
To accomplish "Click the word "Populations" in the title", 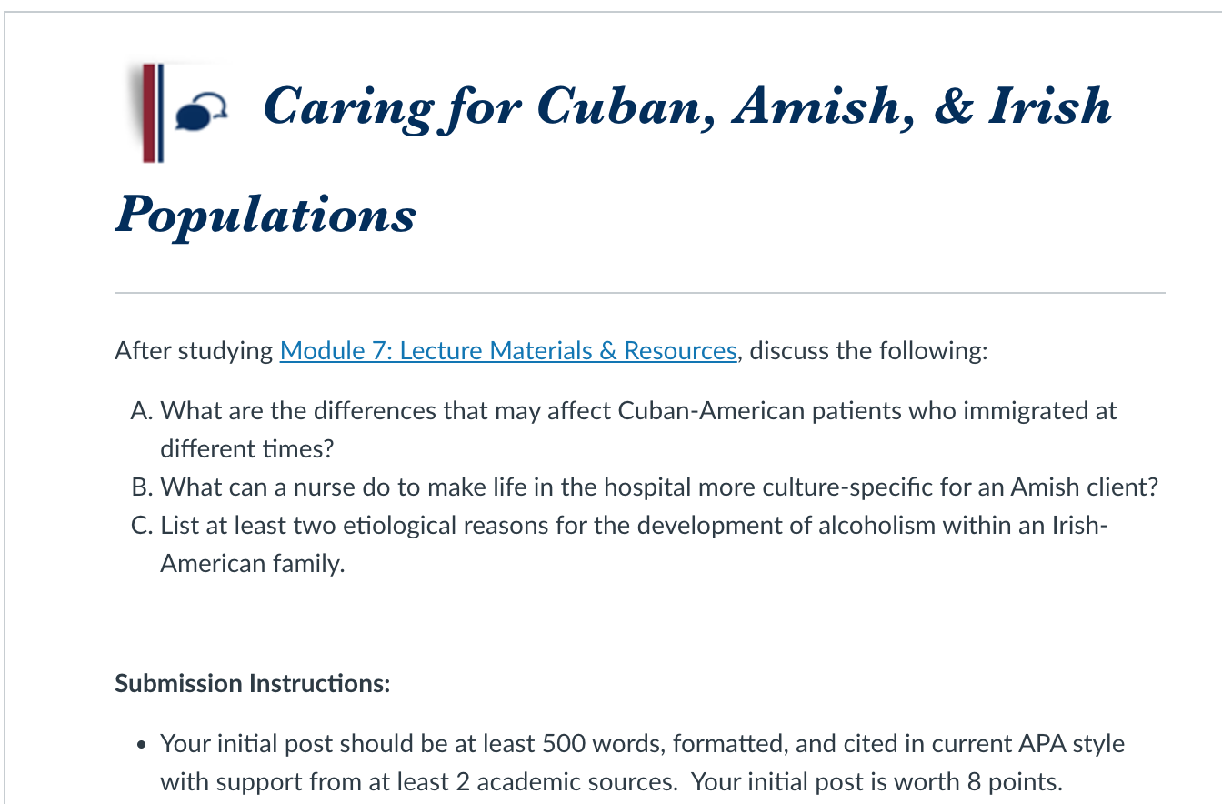I will (x=265, y=216).
